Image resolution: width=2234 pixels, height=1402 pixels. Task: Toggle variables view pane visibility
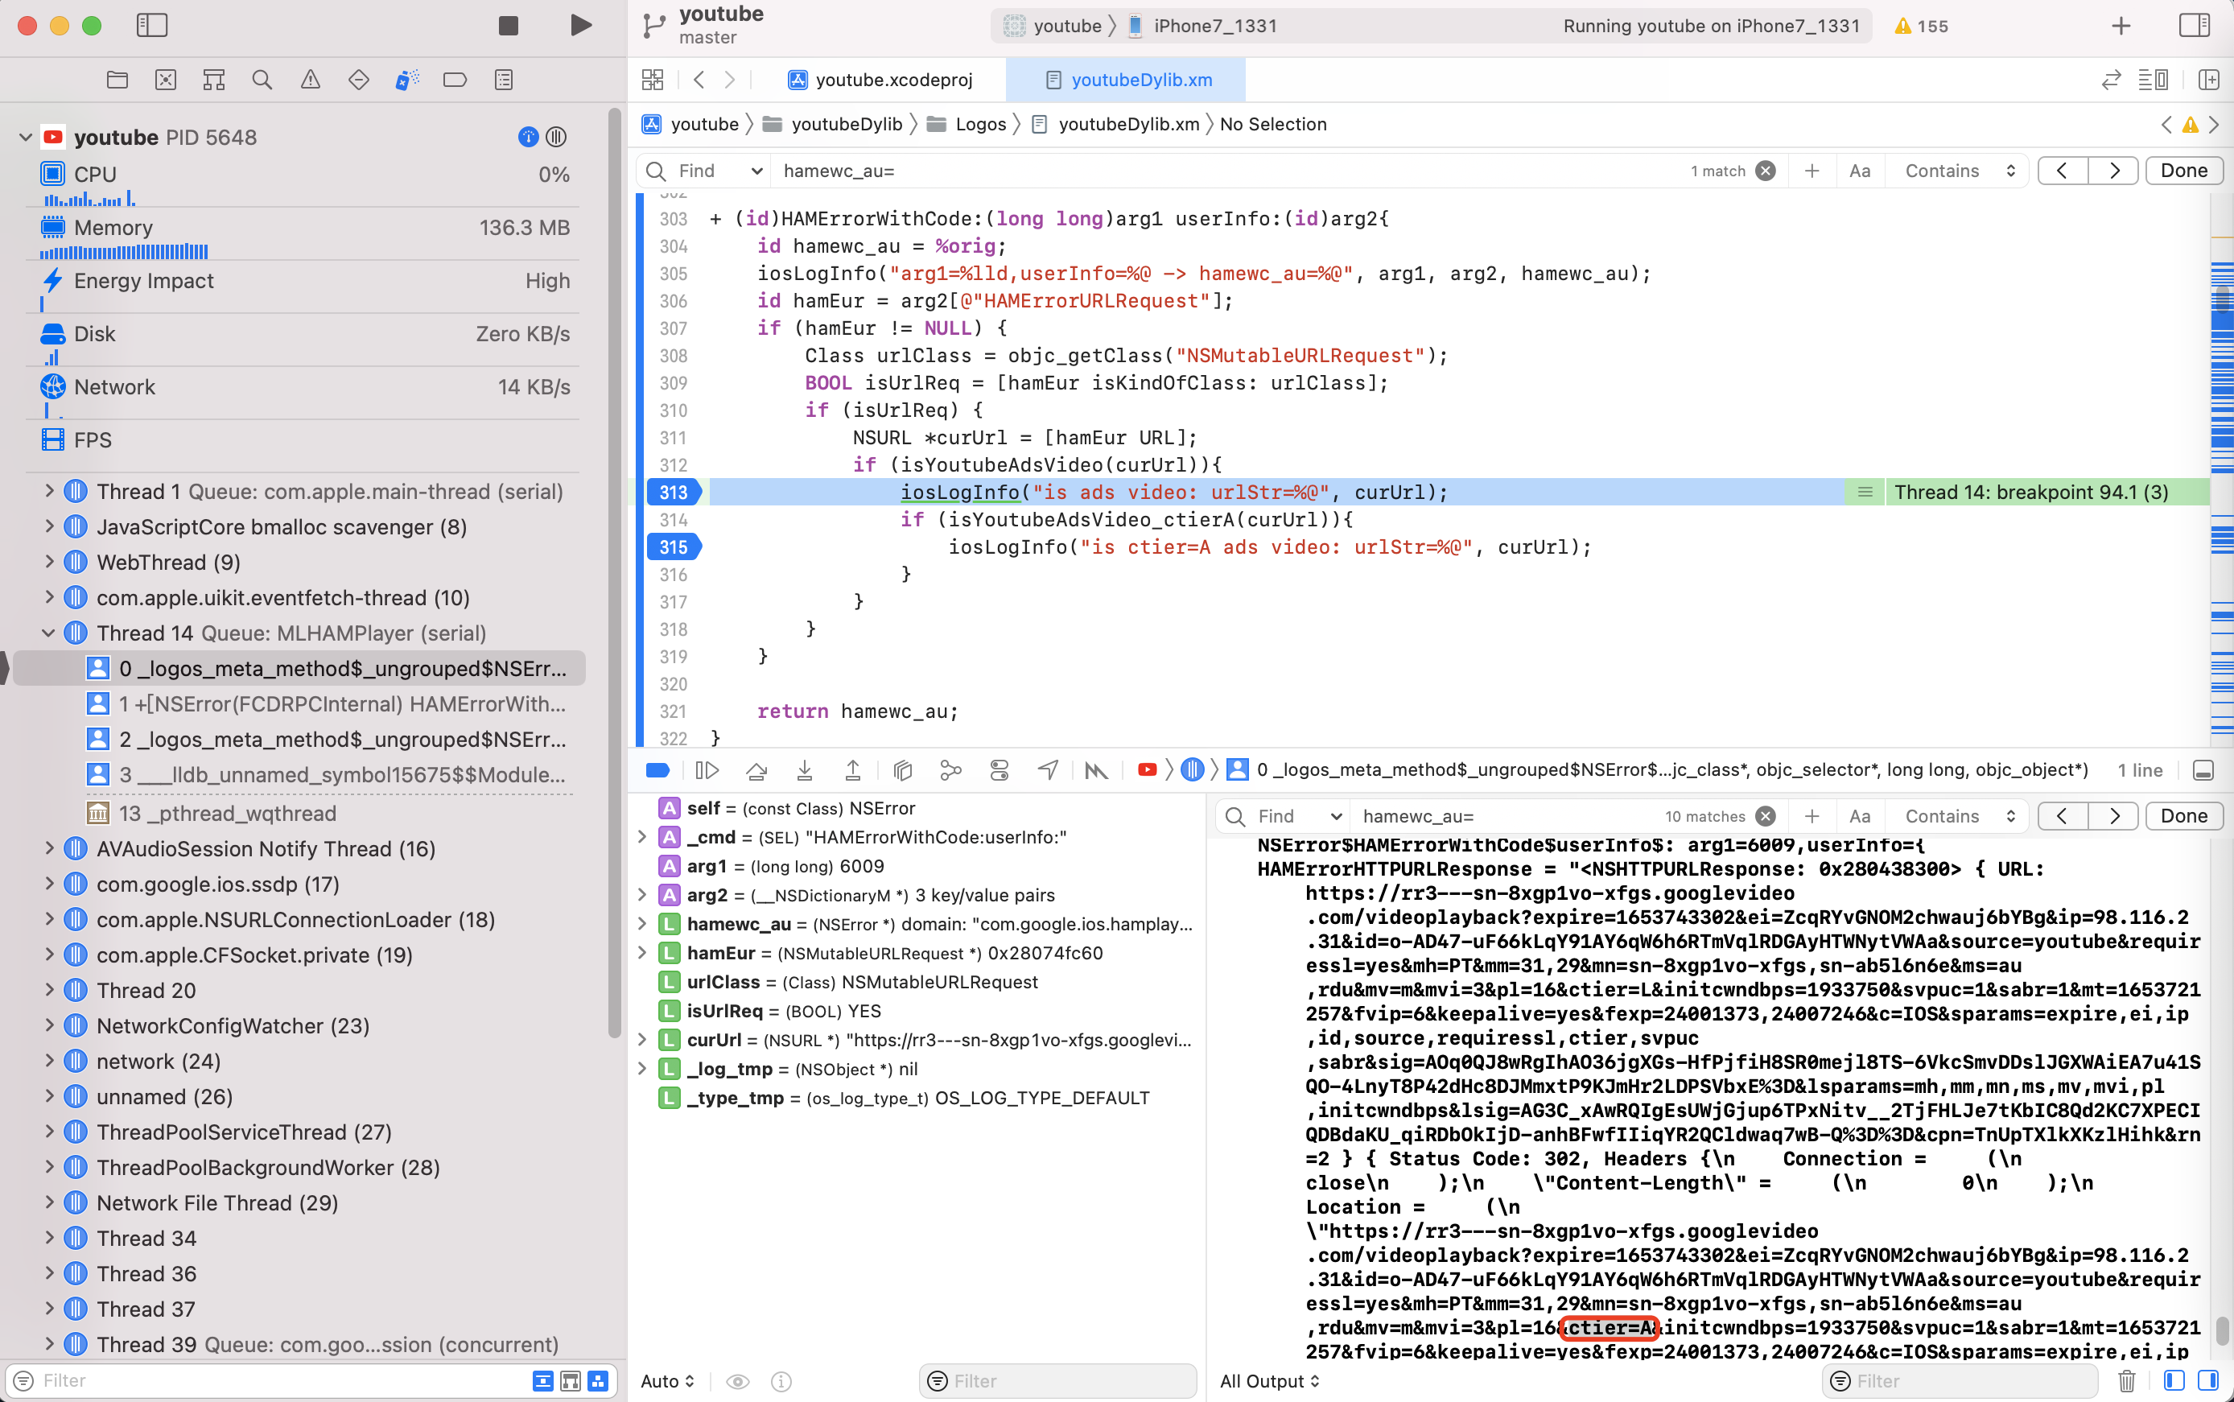[2174, 1382]
